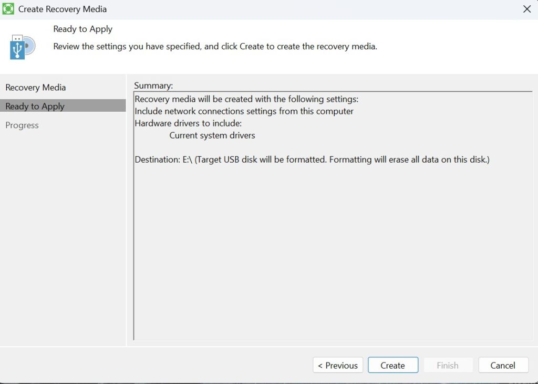Click the Review the settings description text
This screenshot has width=538, height=384.
(215, 47)
